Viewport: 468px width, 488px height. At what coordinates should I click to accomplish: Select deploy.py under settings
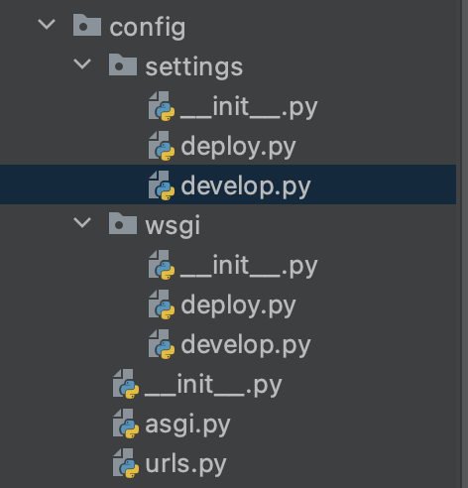point(238,147)
